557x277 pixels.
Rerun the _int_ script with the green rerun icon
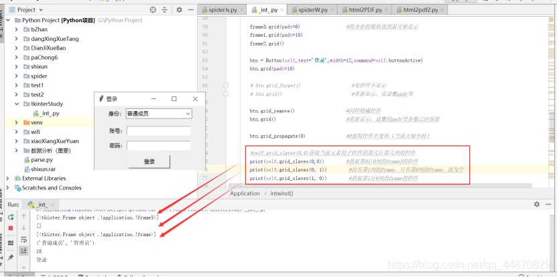tap(11, 216)
